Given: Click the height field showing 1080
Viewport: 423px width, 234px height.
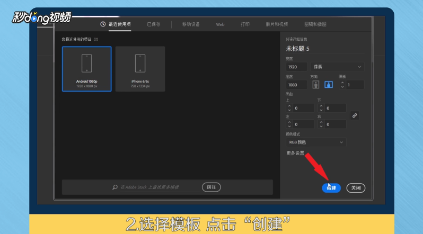Looking at the screenshot, I should [296, 85].
